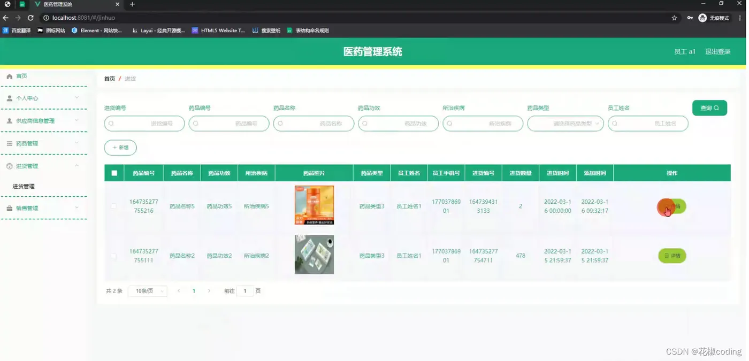The width and height of the screenshot is (749, 361).
Task: Open a new browser tab
Action: pyautogui.click(x=132, y=4)
